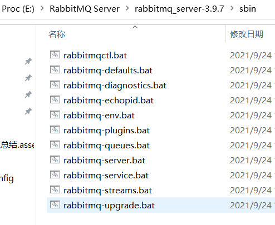Expand the chevron after Proc (E:)
Screen dimensions: 275x225
click(x=42, y=8)
